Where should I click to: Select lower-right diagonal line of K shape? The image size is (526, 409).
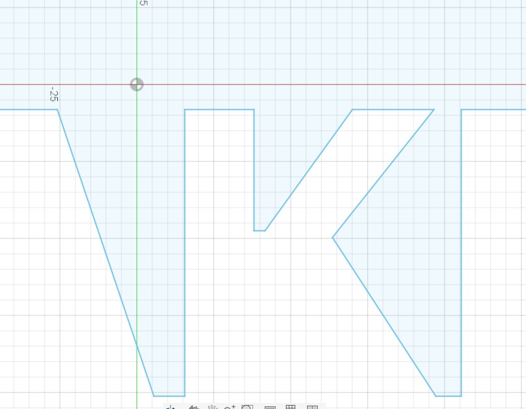point(384,316)
